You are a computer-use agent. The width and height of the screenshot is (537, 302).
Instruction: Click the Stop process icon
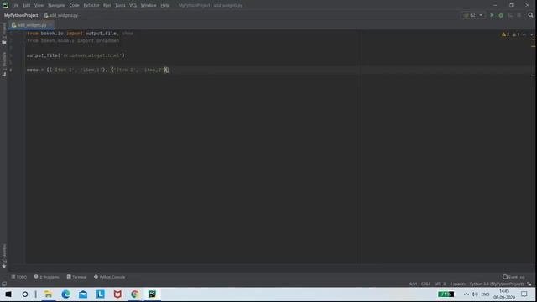click(519, 15)
